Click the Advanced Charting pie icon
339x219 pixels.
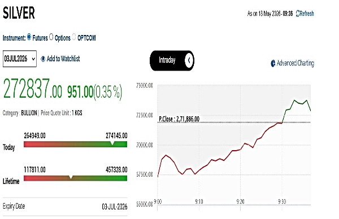point(273,63)
